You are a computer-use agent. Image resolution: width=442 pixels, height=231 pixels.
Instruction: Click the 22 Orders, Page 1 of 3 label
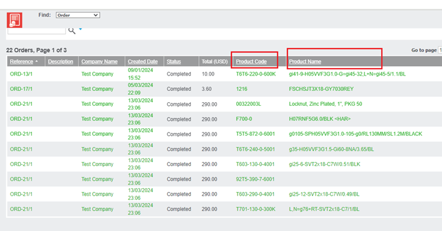pos(37,50)
